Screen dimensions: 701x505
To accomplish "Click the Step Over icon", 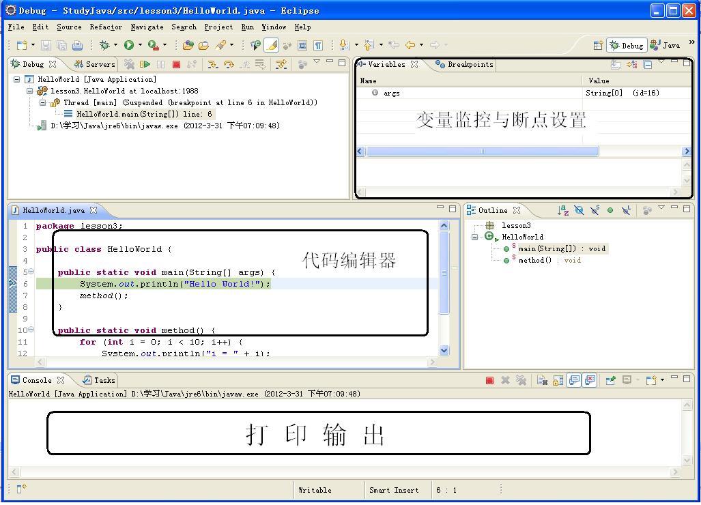I will coord(229,64).
